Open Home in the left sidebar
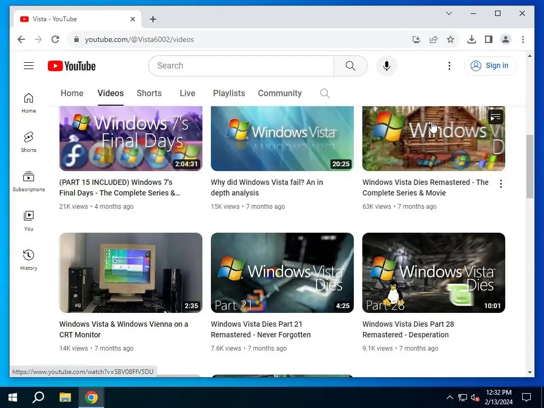Viewport: 544px width, 408px height. tap(29, 103)
